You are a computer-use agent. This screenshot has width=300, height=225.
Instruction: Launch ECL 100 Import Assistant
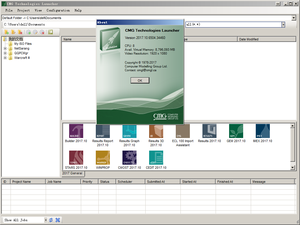(x=183, y=135)
